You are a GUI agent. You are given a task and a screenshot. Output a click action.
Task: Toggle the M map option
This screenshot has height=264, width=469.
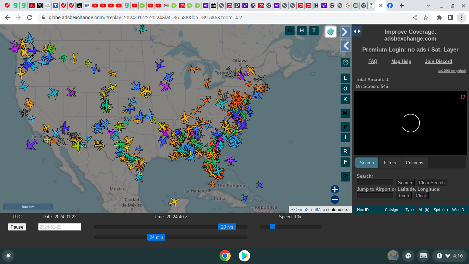[345, 113]
